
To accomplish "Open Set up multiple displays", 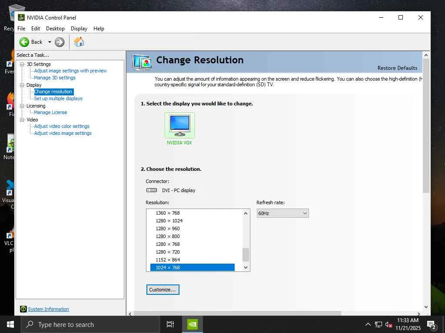I will click(x=58, y=98).
